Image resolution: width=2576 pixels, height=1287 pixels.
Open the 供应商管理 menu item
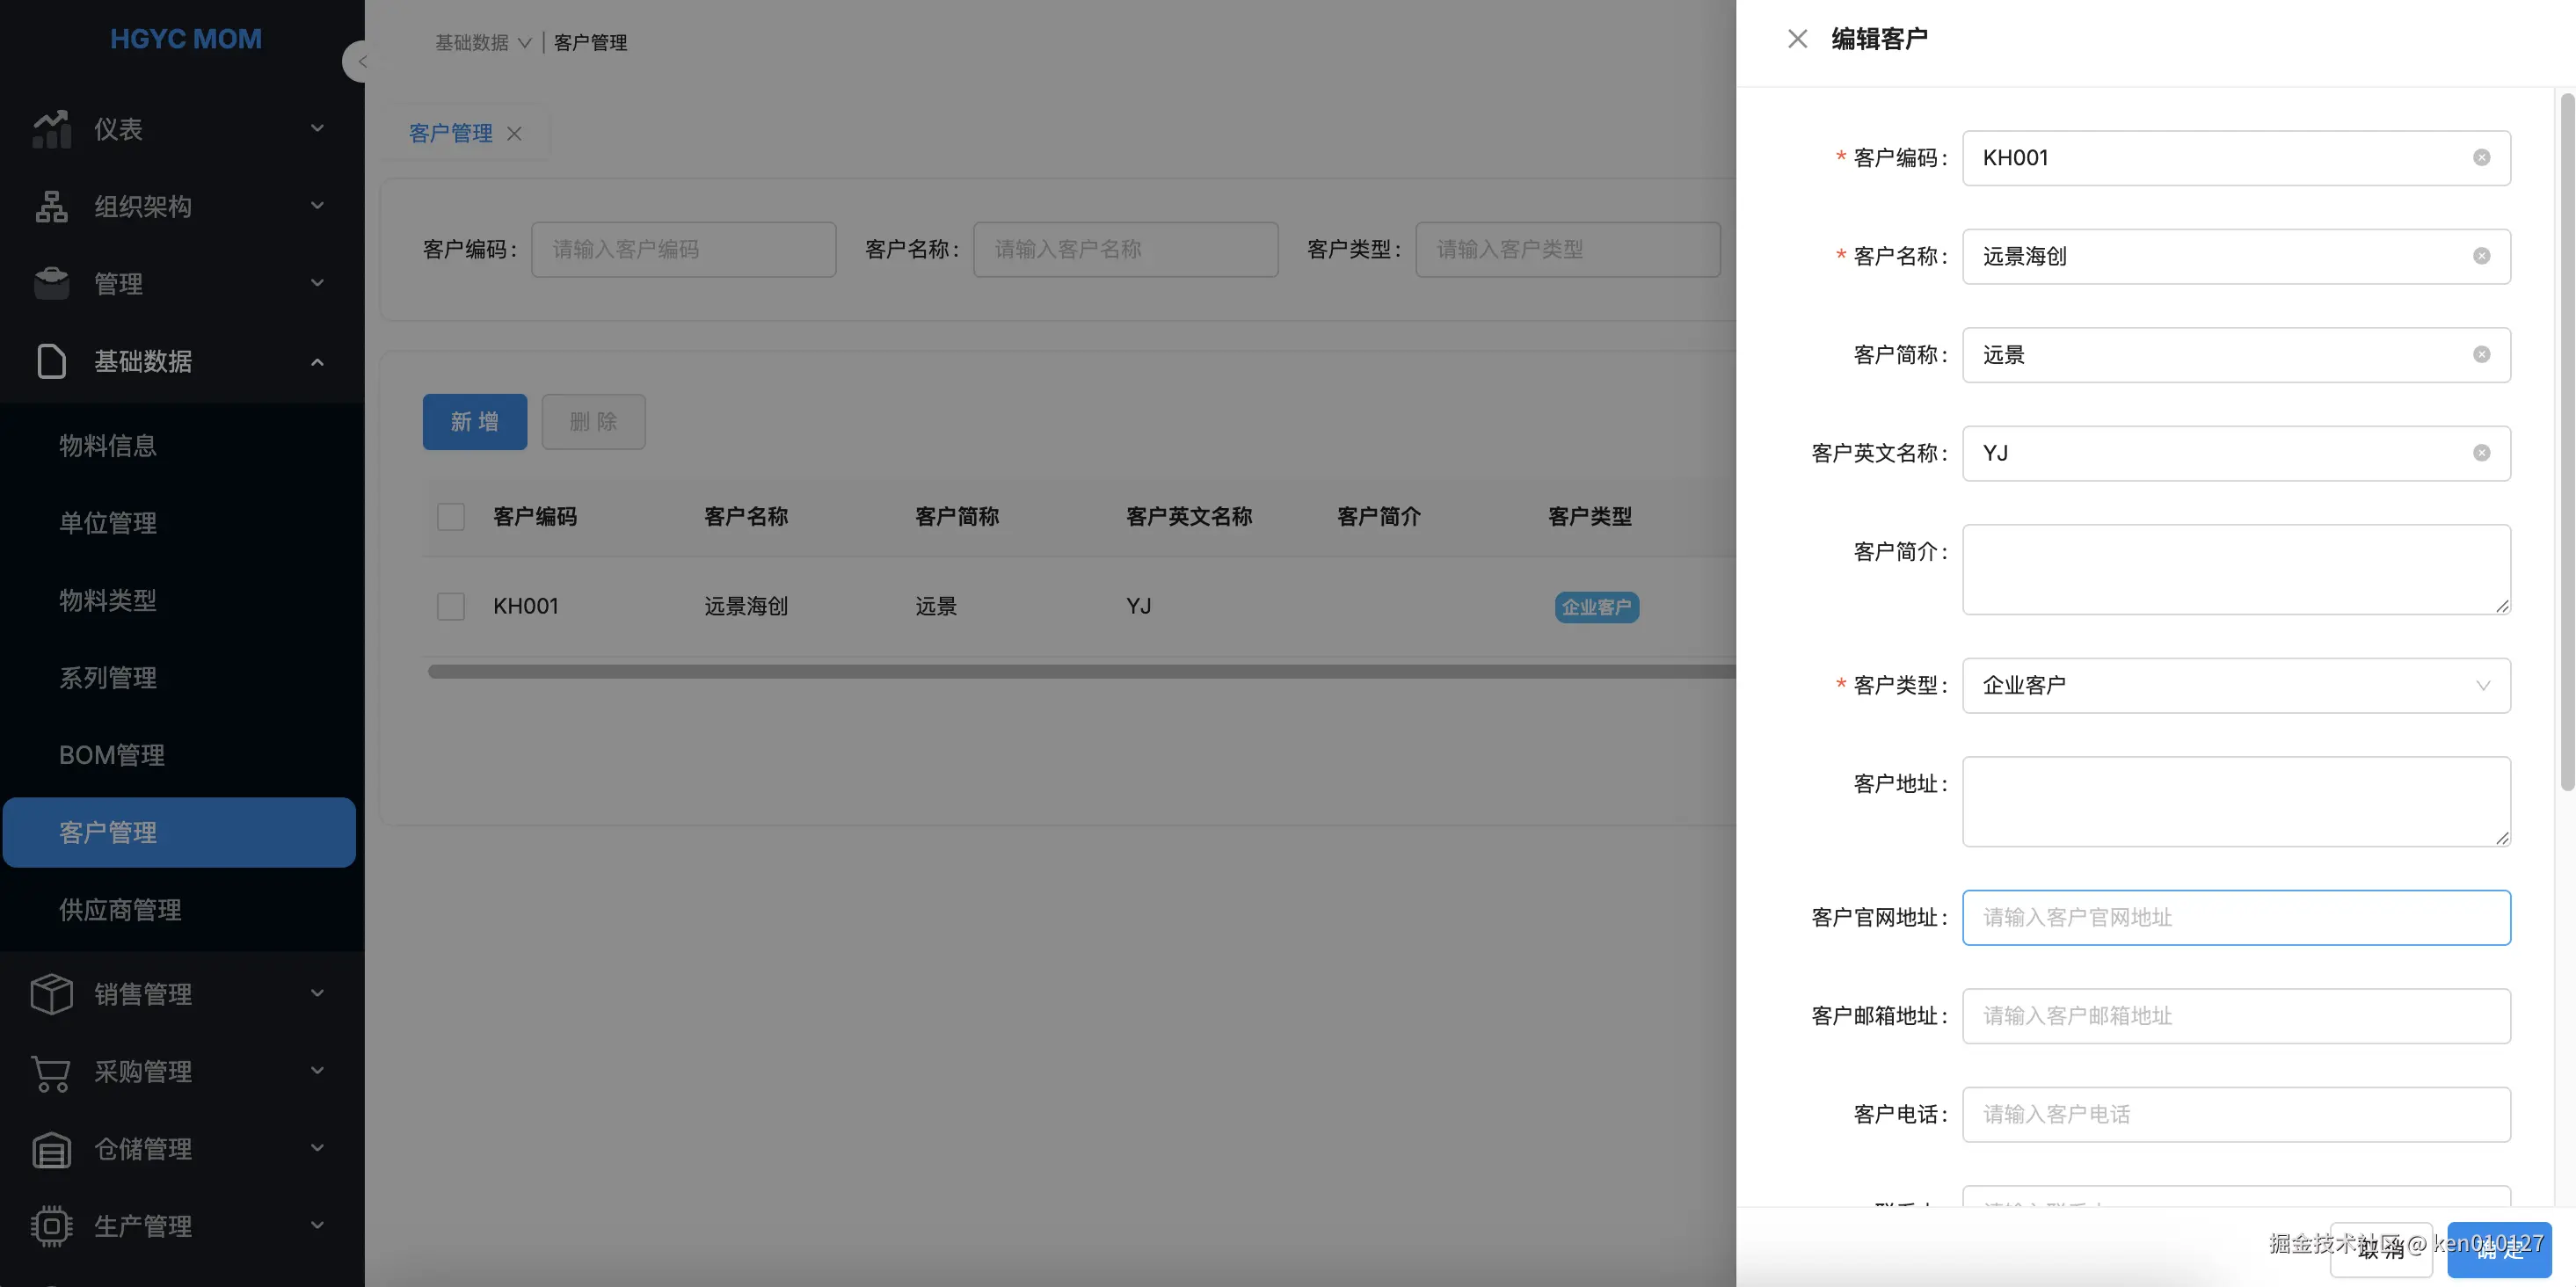pyautogui.click(x=120, y=910)
